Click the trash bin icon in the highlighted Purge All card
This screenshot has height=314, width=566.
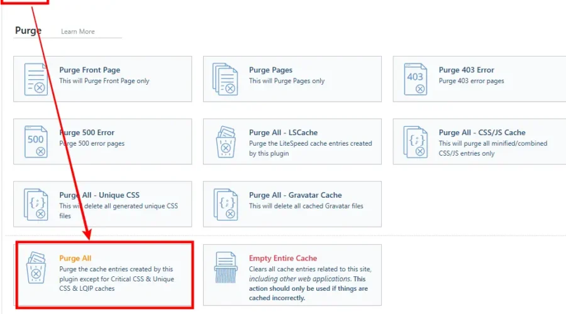pyautogui.click(x=36, y=268)
